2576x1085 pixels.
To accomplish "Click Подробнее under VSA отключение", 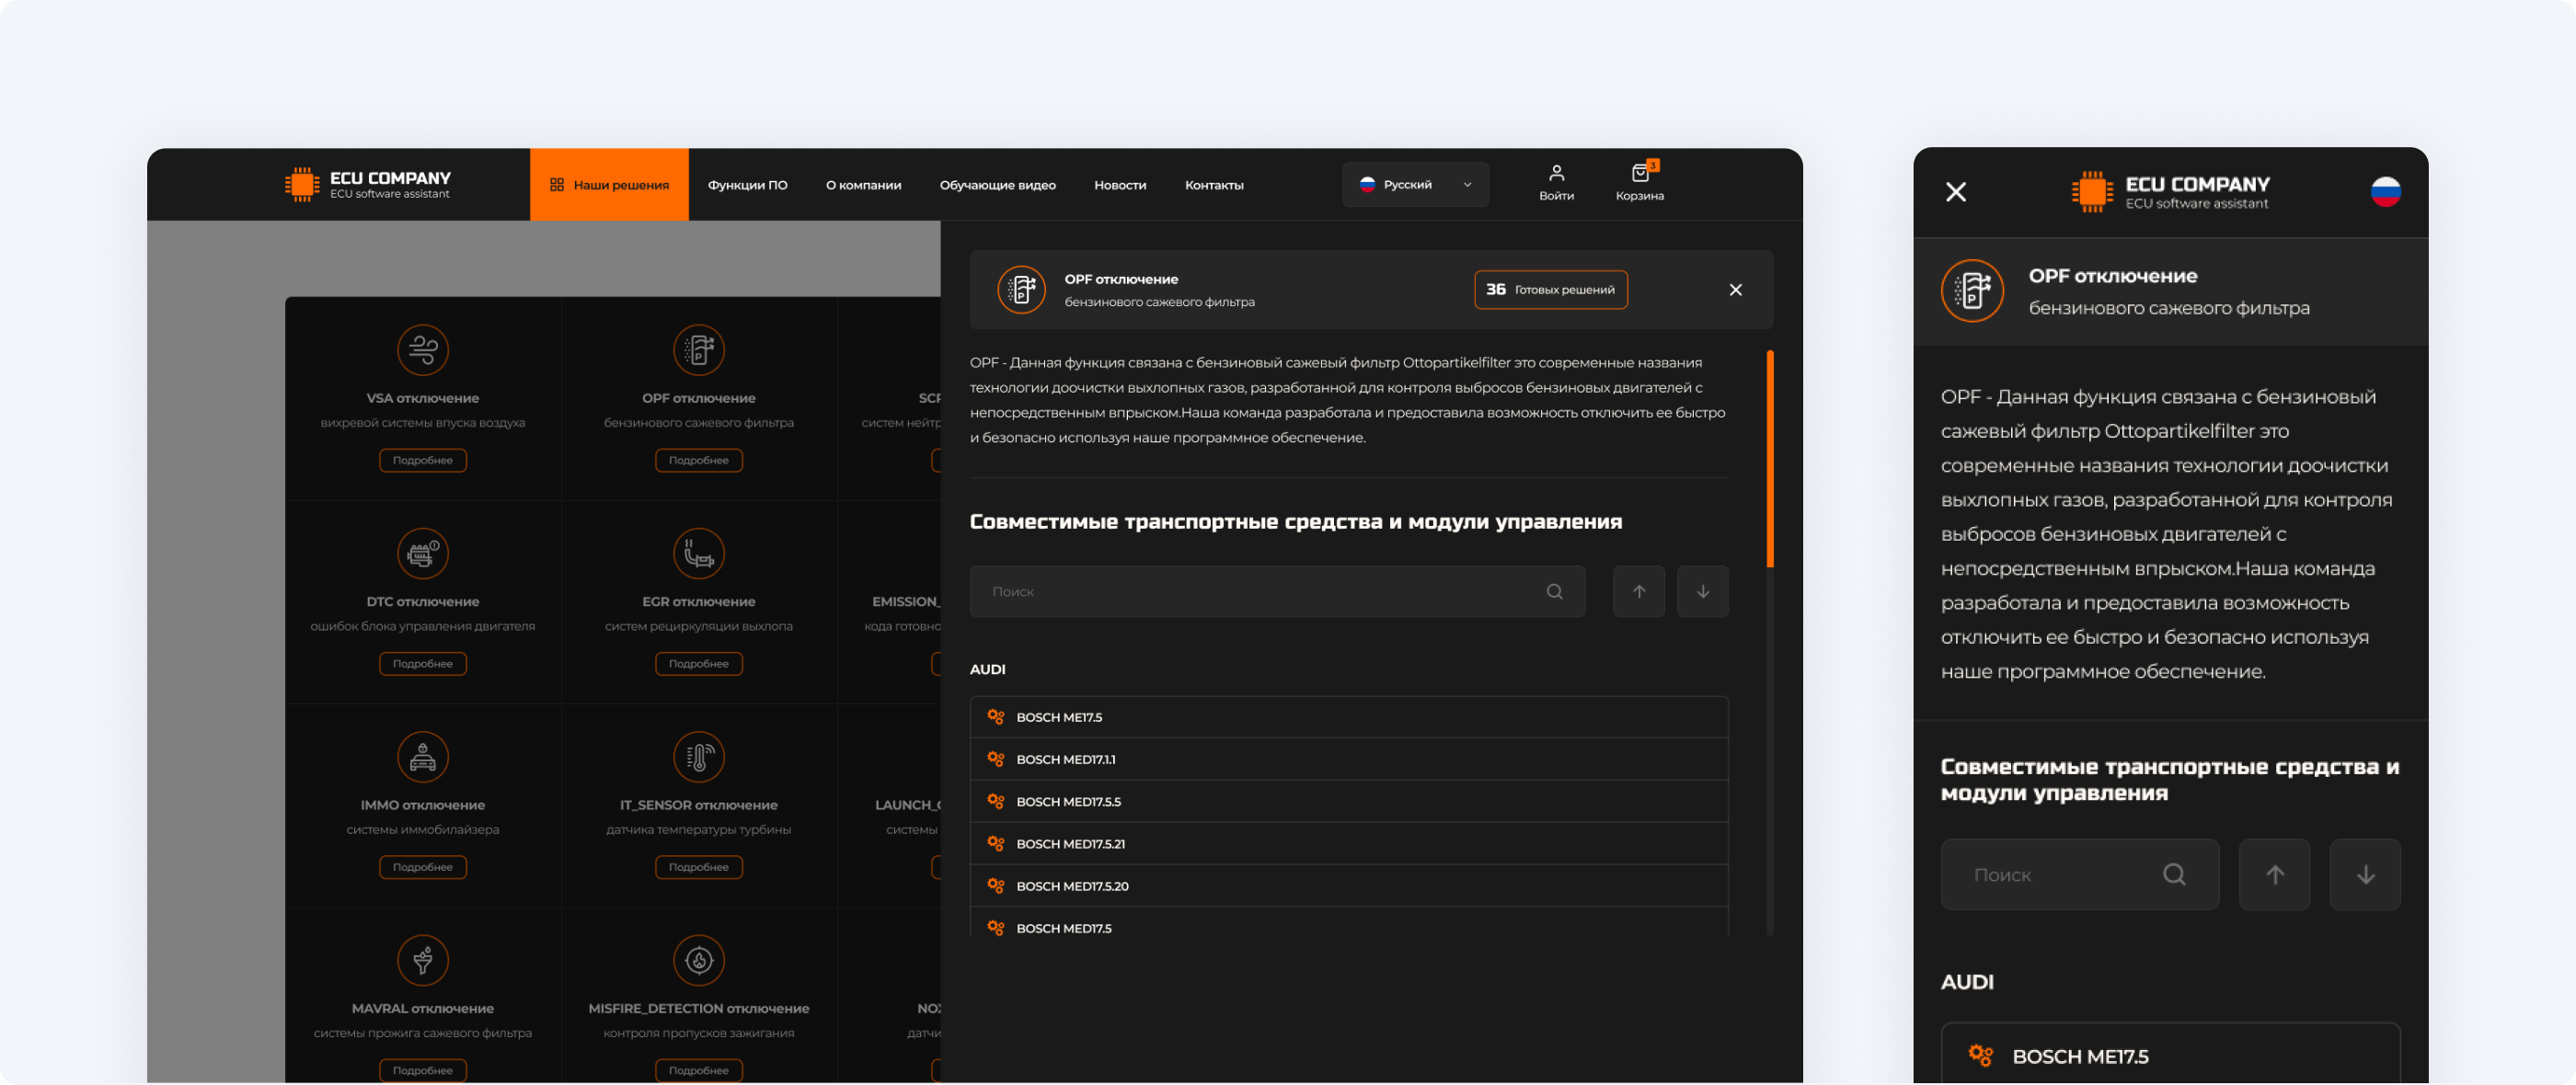I will click(423, 461).
